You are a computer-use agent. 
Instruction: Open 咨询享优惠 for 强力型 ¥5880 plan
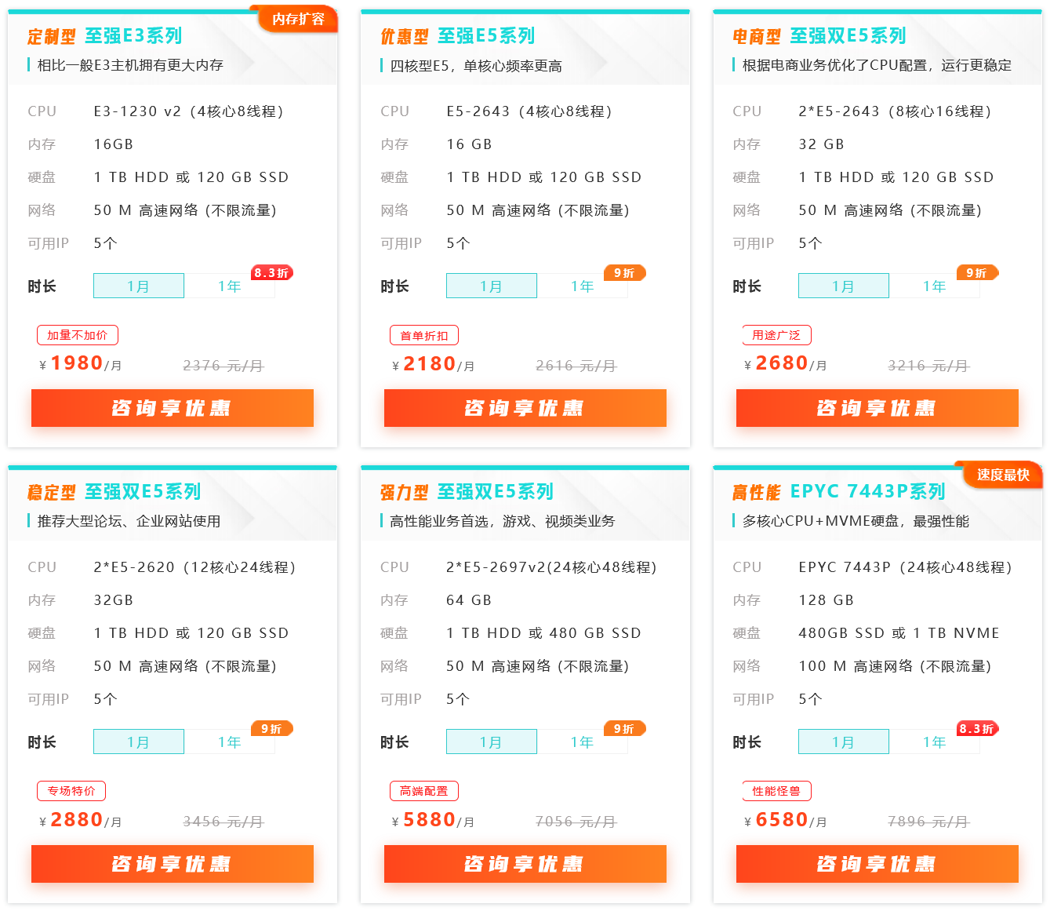[525, 864]
